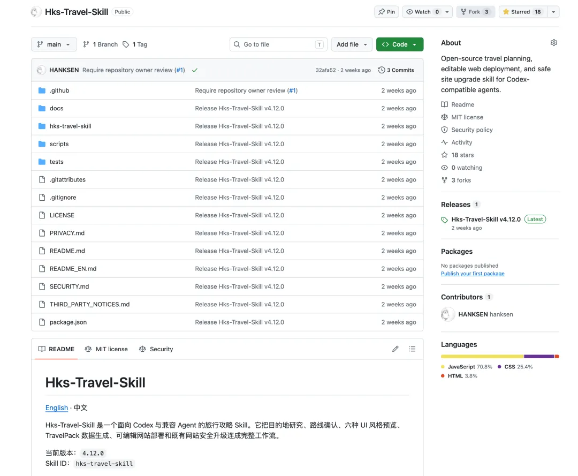Open the hks-travel-skill folder
The width and height of the screenshot is (578, 476).
click(71, 126)
